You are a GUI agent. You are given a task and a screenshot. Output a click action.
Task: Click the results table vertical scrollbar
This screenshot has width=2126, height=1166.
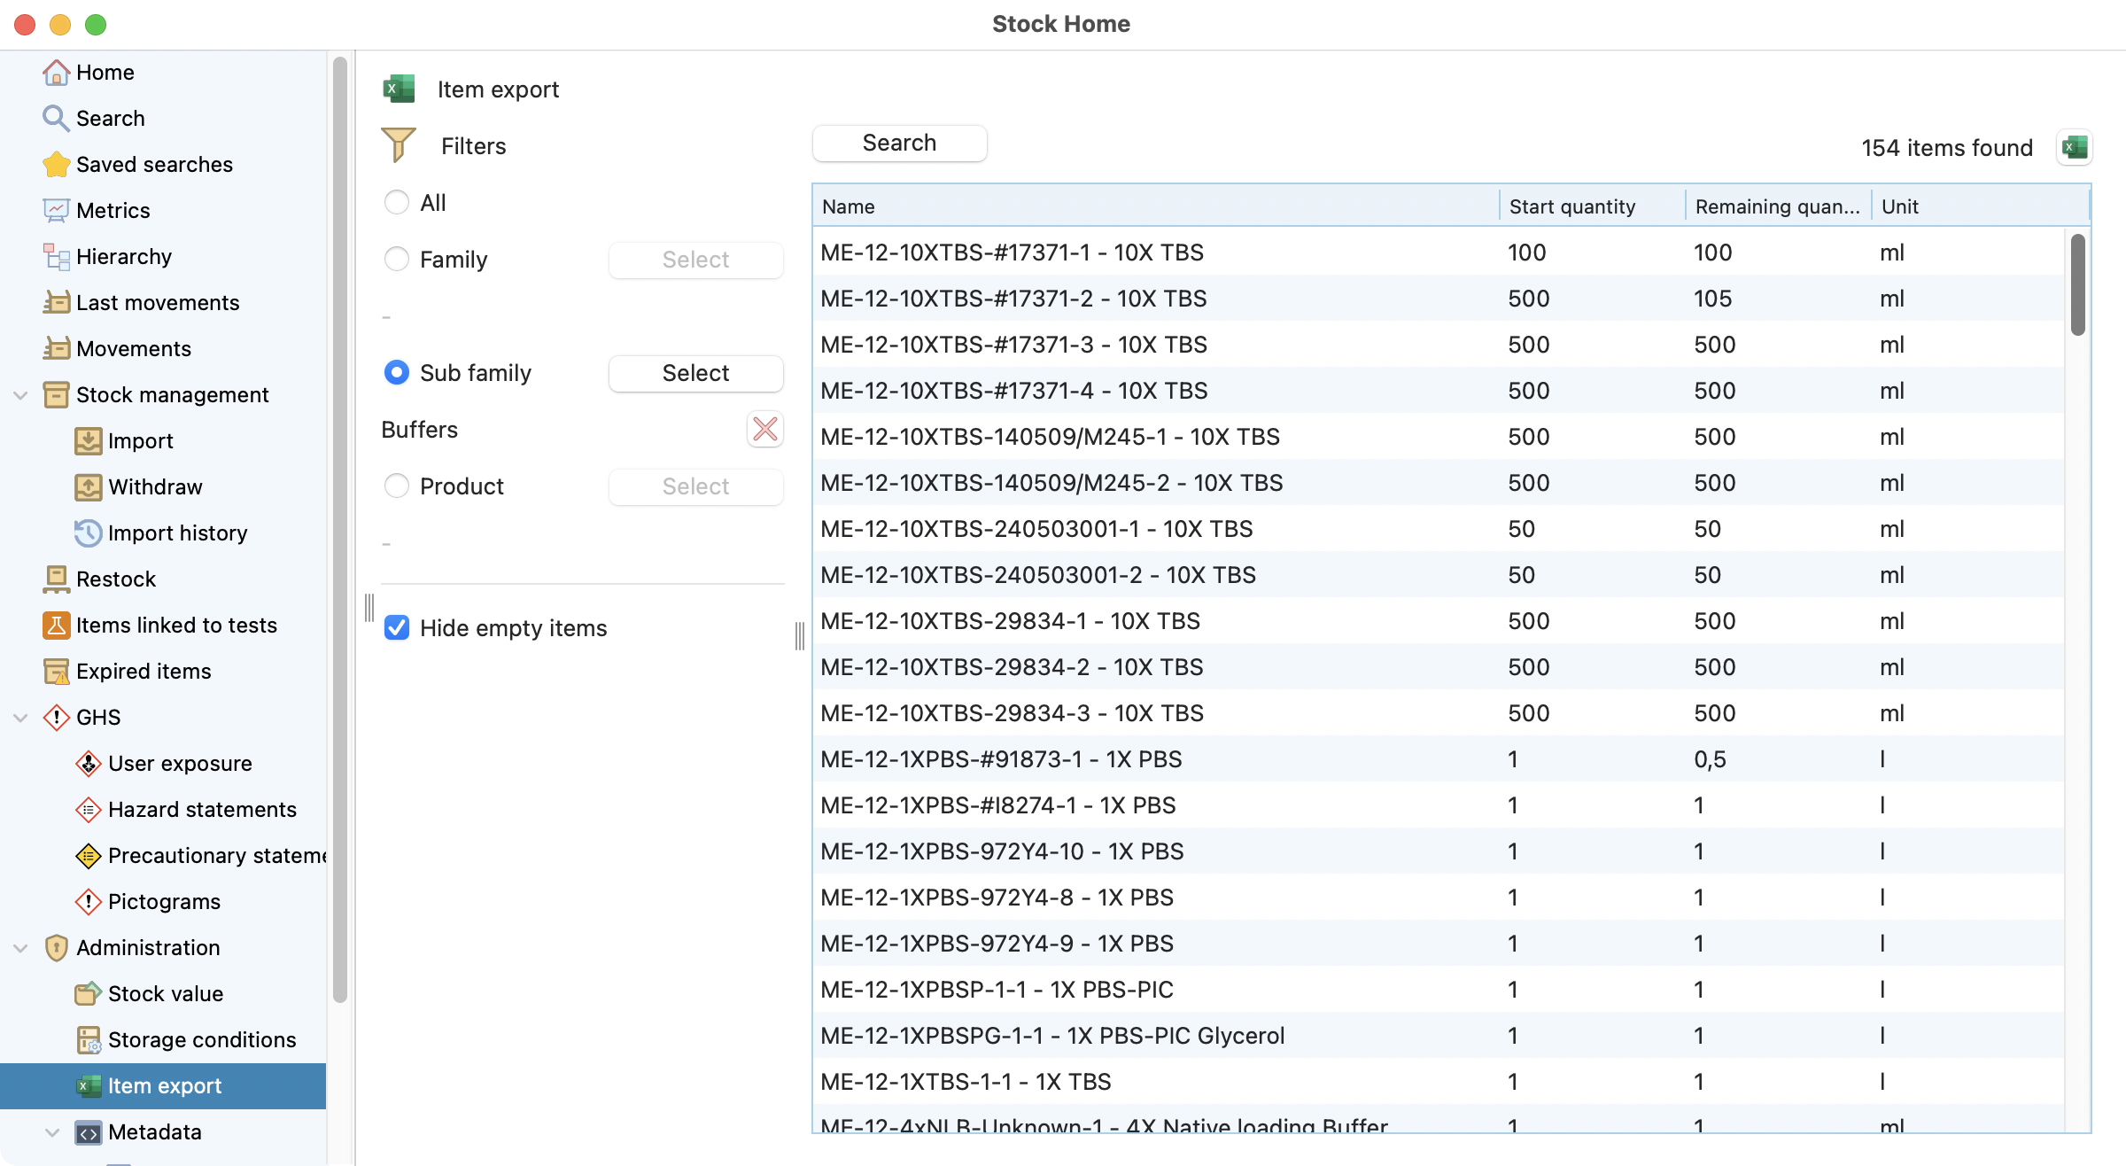point(2077,285)
